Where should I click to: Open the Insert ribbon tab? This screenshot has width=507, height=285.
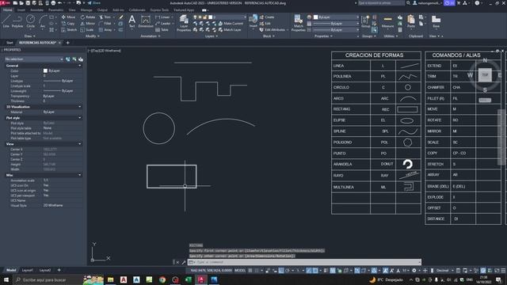click(21, 10)
